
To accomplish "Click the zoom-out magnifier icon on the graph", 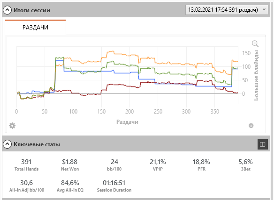I will 255,43.
